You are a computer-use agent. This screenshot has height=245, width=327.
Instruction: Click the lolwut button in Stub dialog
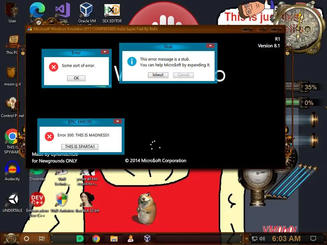[158, 75]
